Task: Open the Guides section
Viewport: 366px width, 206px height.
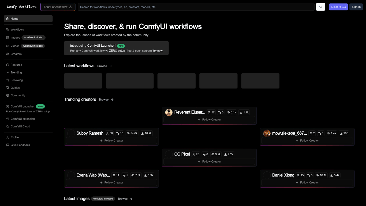Action: click(x=16, y=88)
